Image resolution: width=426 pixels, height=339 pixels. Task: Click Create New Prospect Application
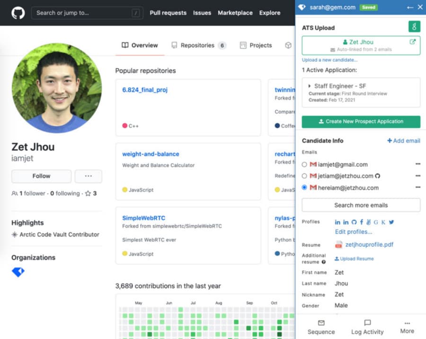(x=361, y=121)
